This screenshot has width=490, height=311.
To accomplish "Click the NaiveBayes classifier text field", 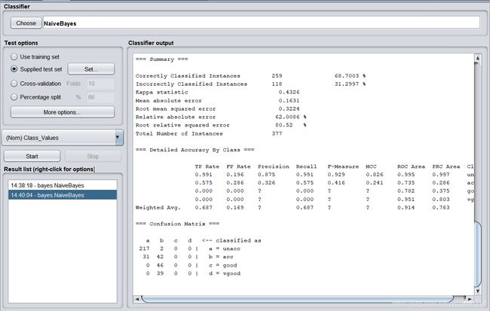I will pos(262,23).
